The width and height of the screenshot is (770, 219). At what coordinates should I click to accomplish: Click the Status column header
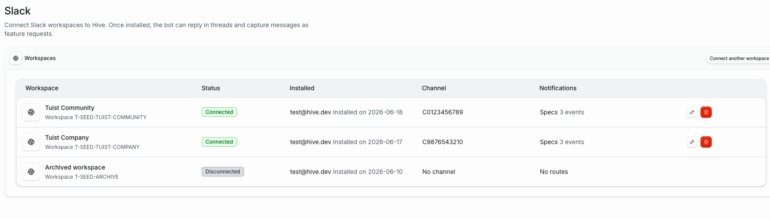[x=211, y=88]
